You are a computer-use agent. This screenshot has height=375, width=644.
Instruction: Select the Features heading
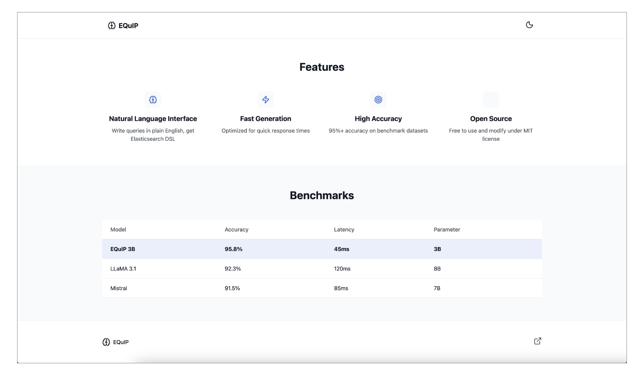[322, 67]
